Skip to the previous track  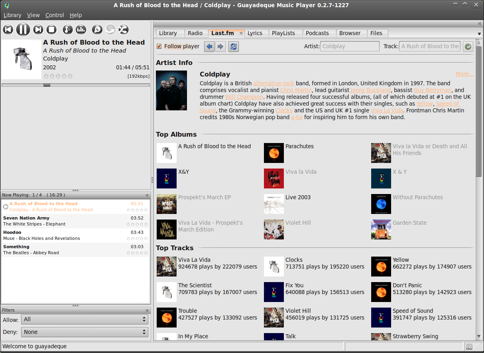pos(8,29)
